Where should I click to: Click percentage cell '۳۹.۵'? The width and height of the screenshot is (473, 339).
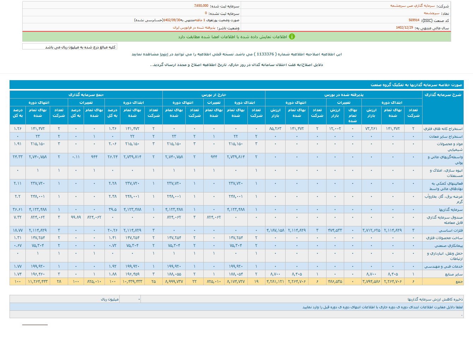[x=113, y=209]
